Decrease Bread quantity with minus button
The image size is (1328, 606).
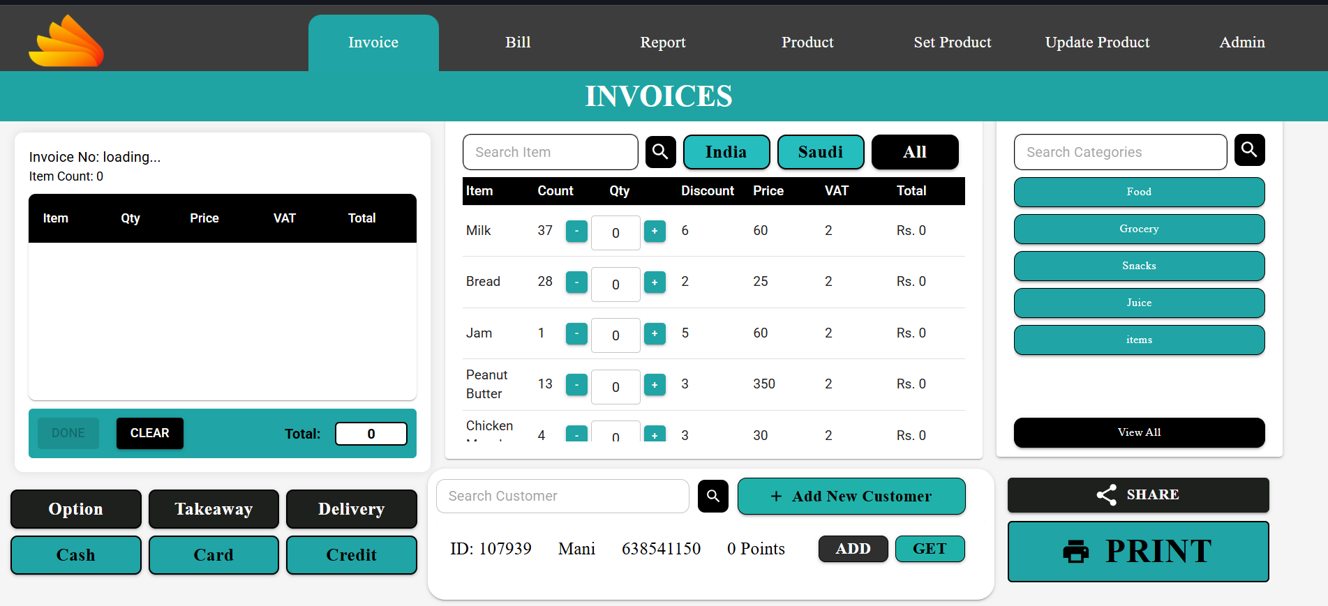coord(576,282)
